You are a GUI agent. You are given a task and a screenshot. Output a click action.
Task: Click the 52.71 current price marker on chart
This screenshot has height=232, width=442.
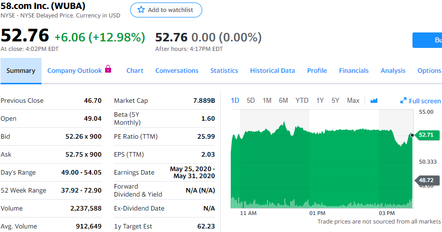click(425, 135)
